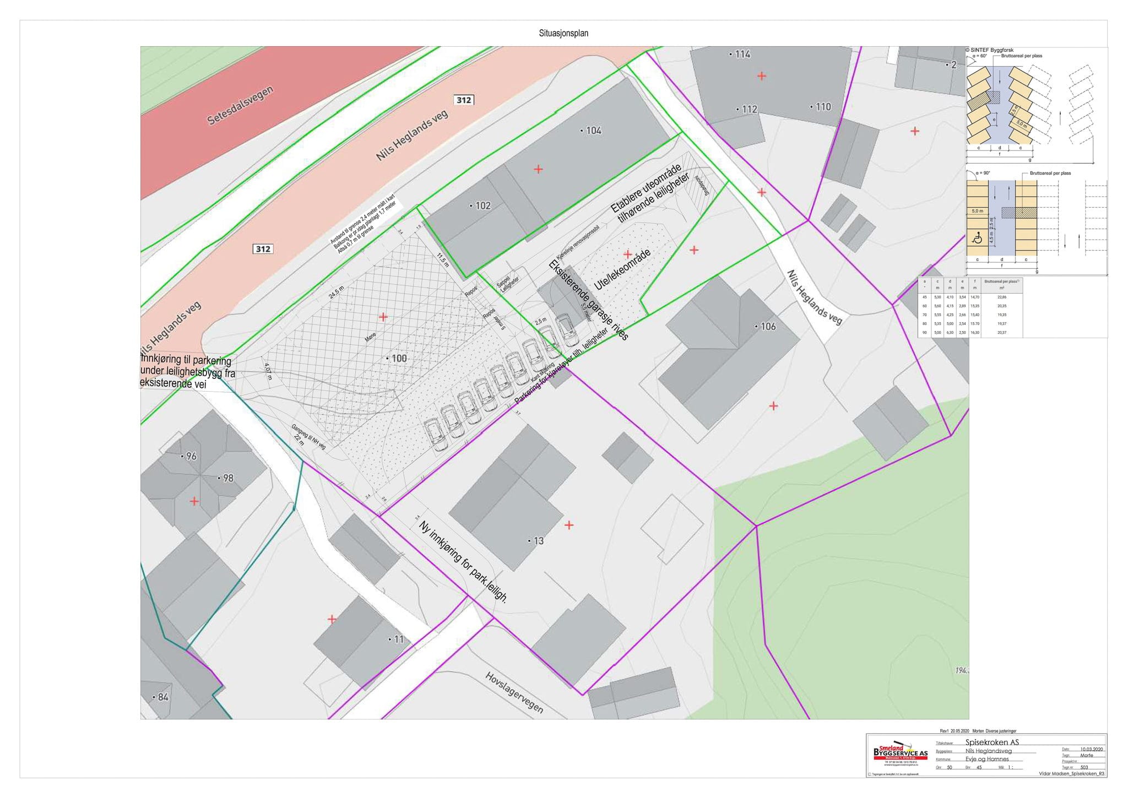The image size is (1128, 797).
Task: Click the 'Ny innkjøring for park.leiligh.' label
Action: [463, 562]
